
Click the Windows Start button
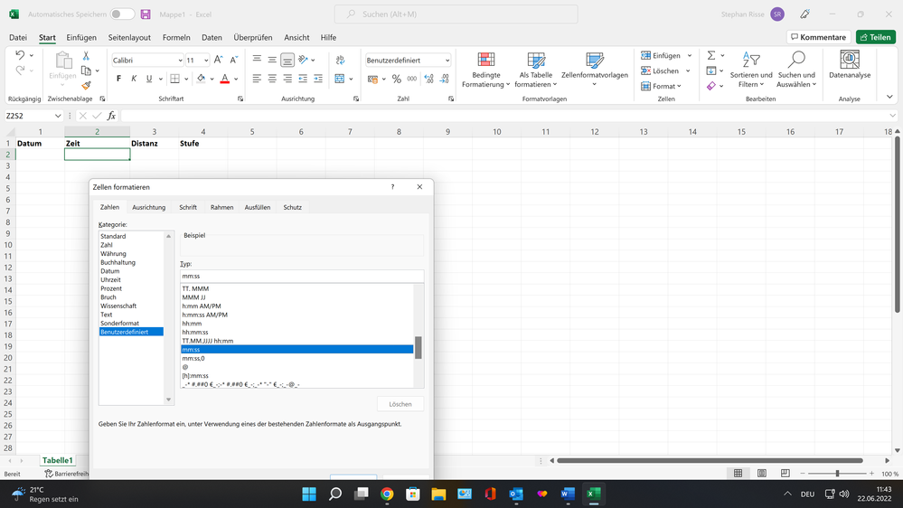click(x=309, y=494)
